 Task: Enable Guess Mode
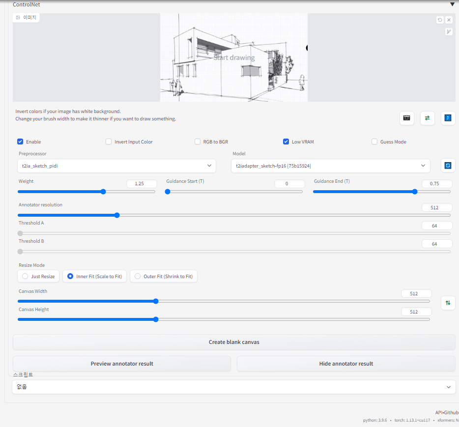coord(374,142)
